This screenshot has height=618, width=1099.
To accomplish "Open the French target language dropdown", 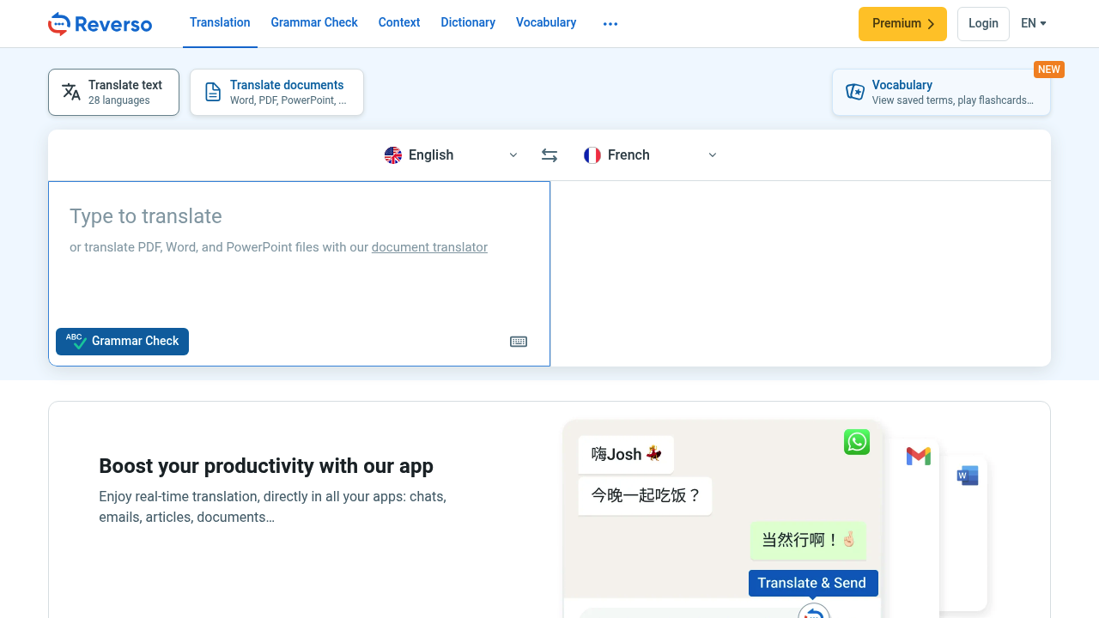I will click(x=650, y=155).
